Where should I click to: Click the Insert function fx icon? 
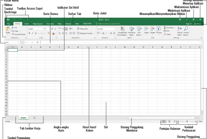(37, 42)
